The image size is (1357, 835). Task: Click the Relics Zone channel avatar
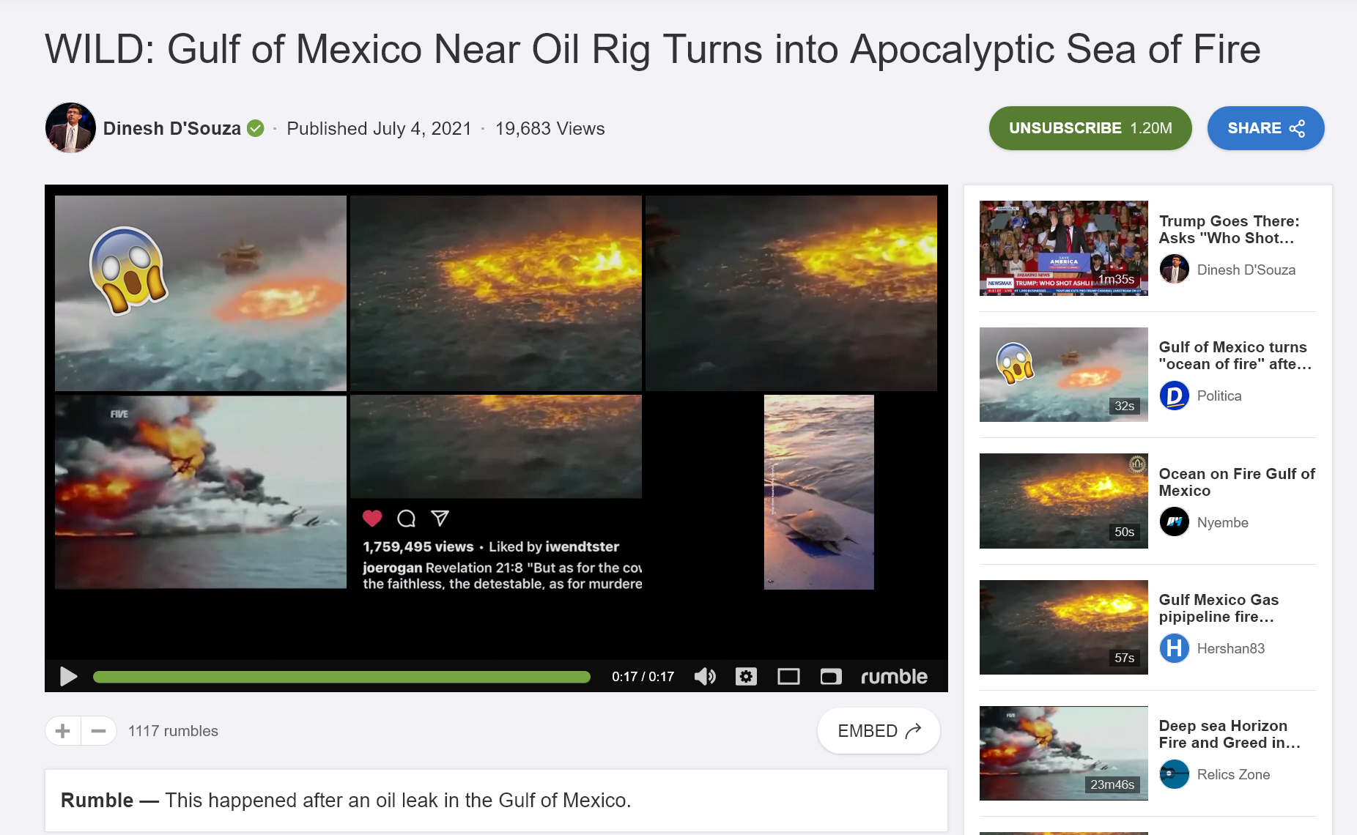1174,774
